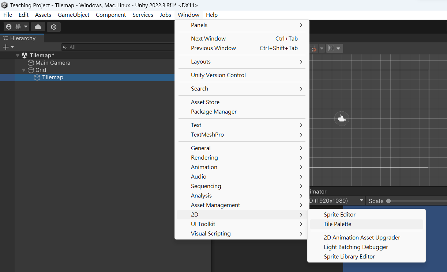Viewport: 447px width, 272px height.
Task: Collapse the Grid object foldout
Action: click(x=24, y=70)
